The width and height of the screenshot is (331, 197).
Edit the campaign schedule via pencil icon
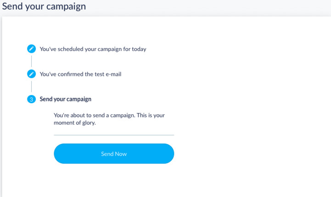click(31, 49)
